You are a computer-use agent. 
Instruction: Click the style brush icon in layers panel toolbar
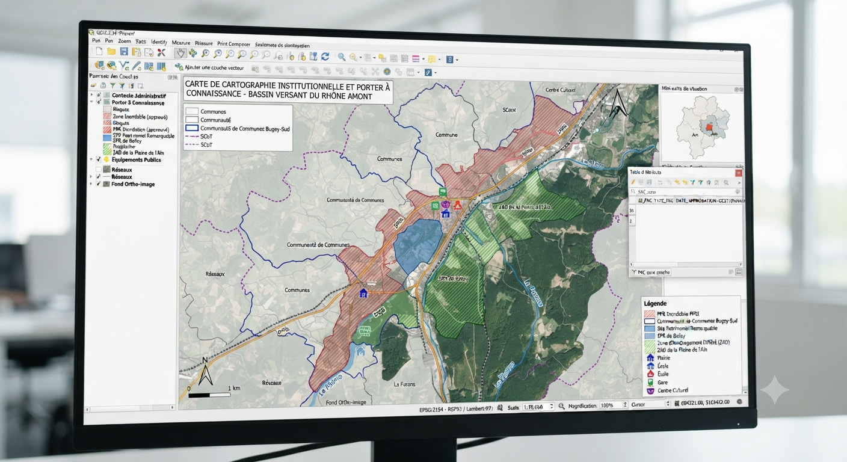(x=94, y=86)
